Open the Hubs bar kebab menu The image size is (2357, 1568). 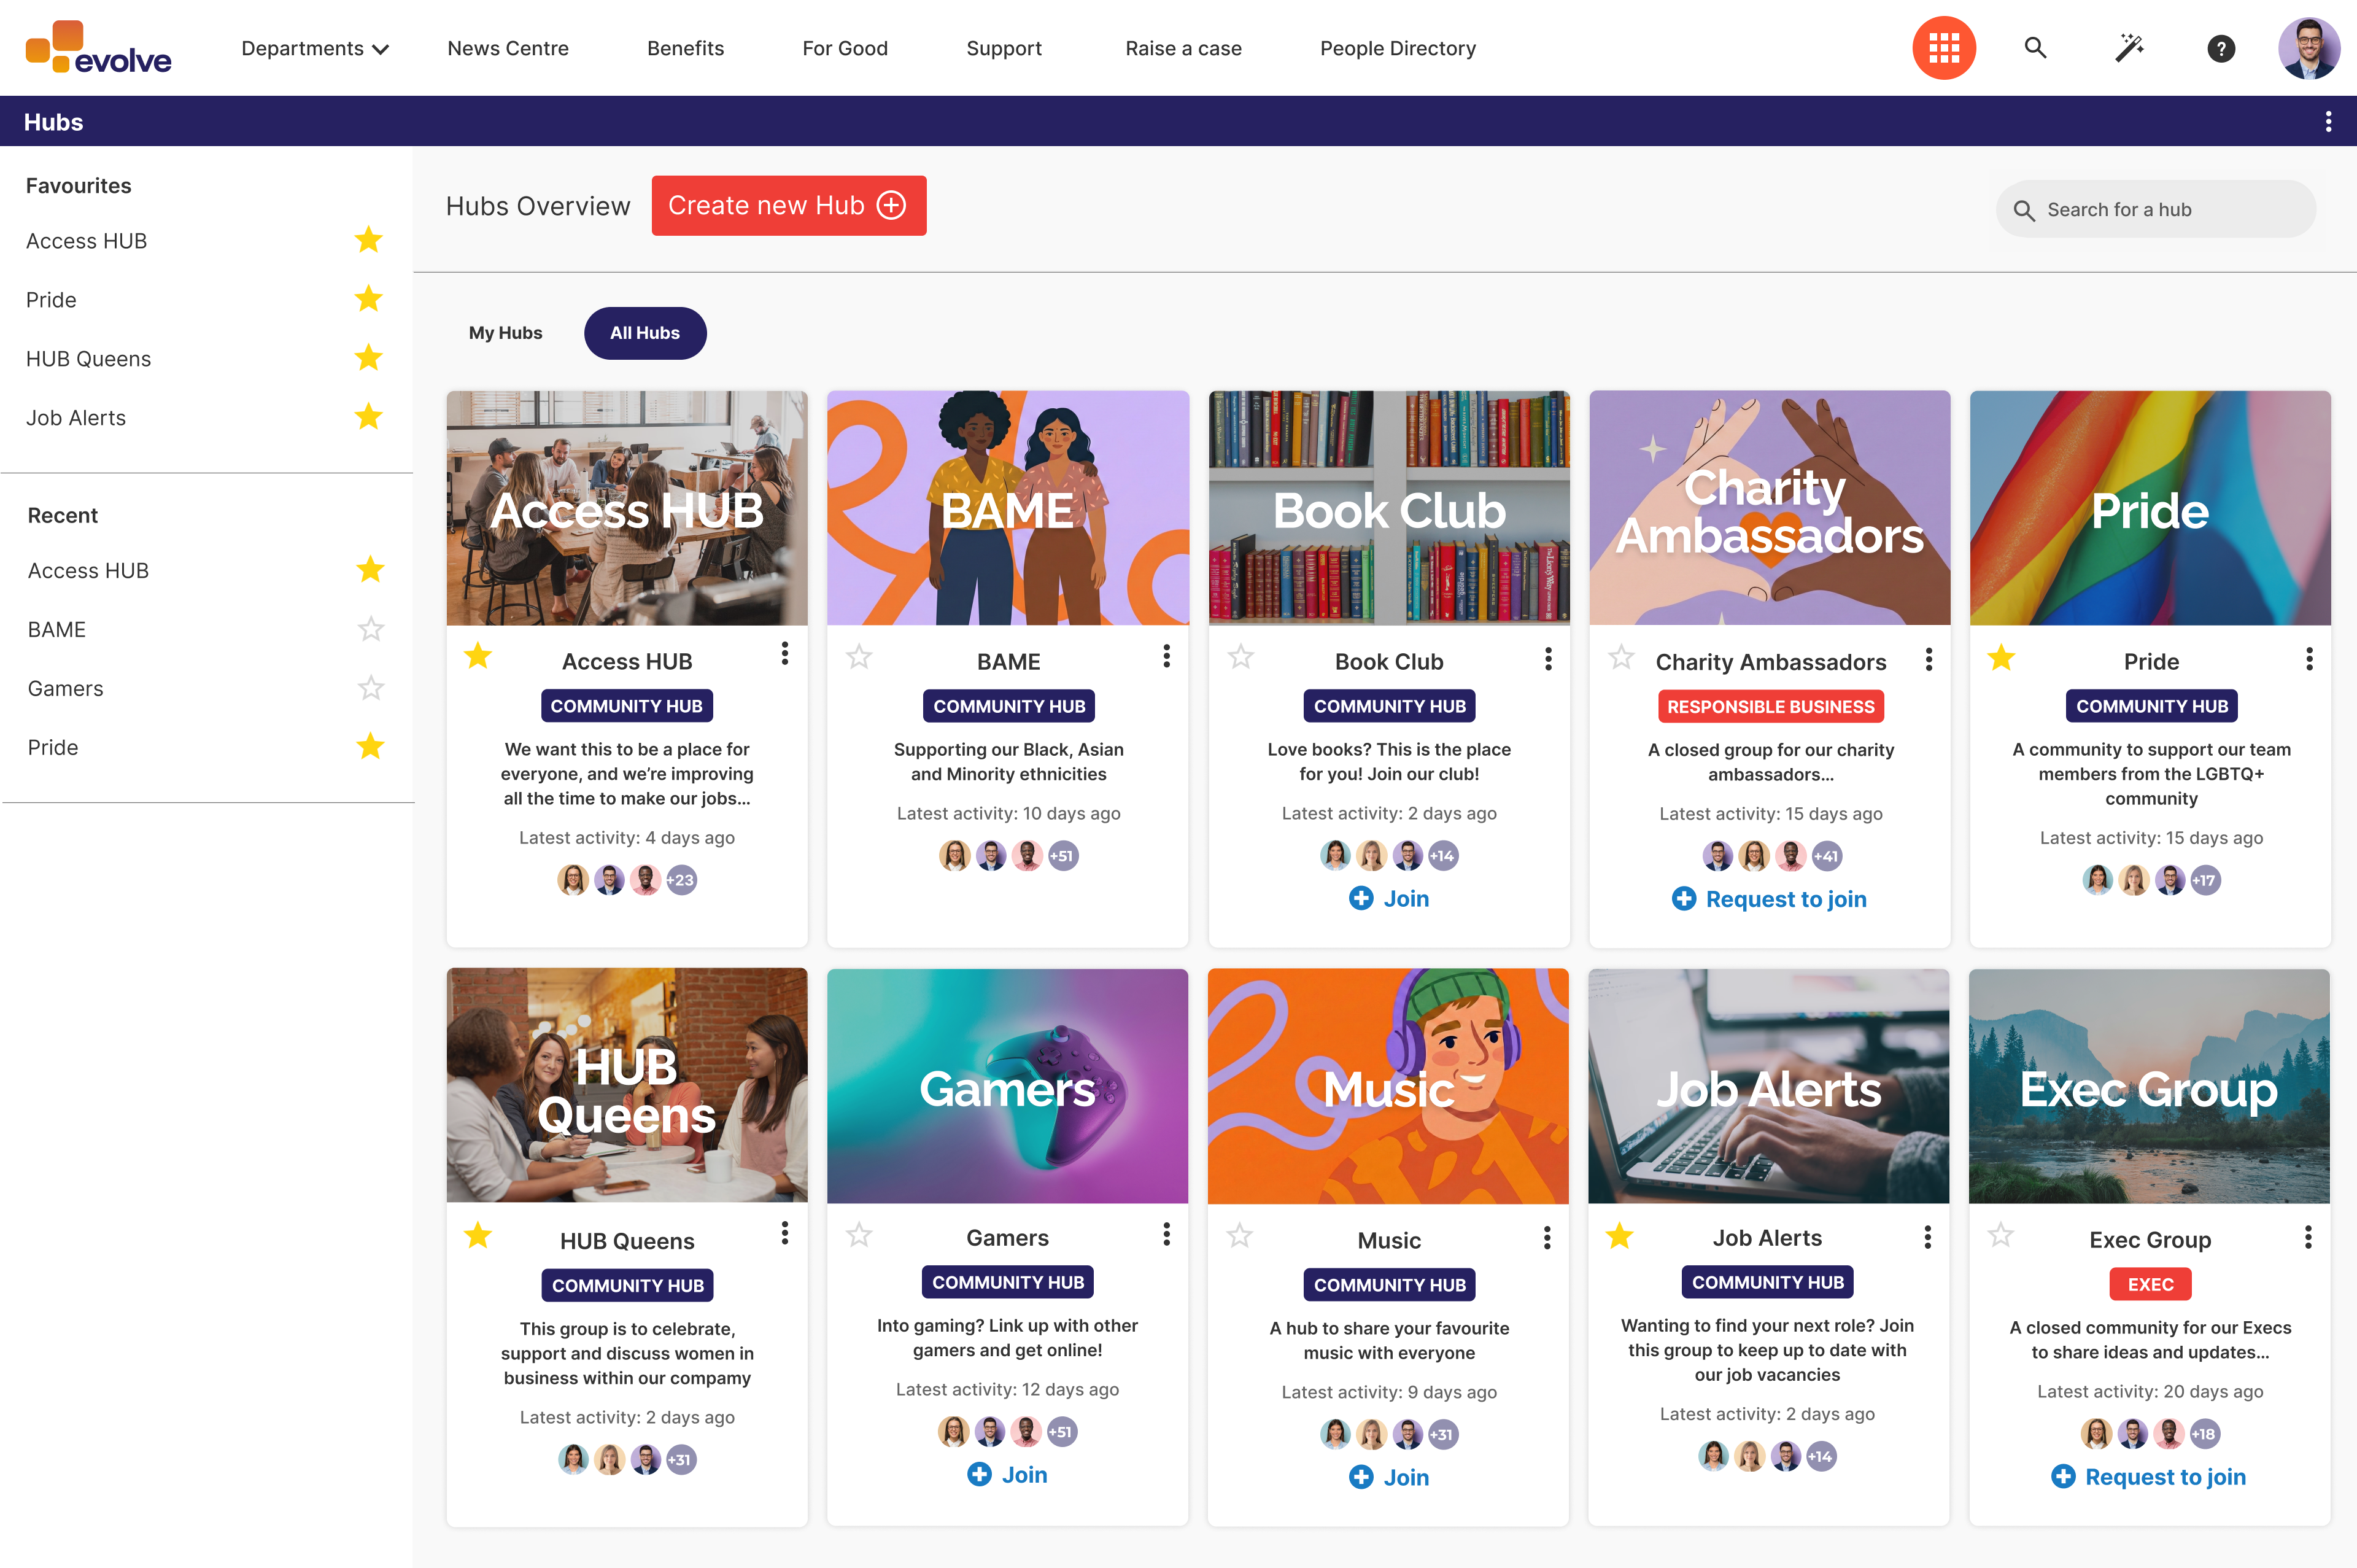(2328, 122)
